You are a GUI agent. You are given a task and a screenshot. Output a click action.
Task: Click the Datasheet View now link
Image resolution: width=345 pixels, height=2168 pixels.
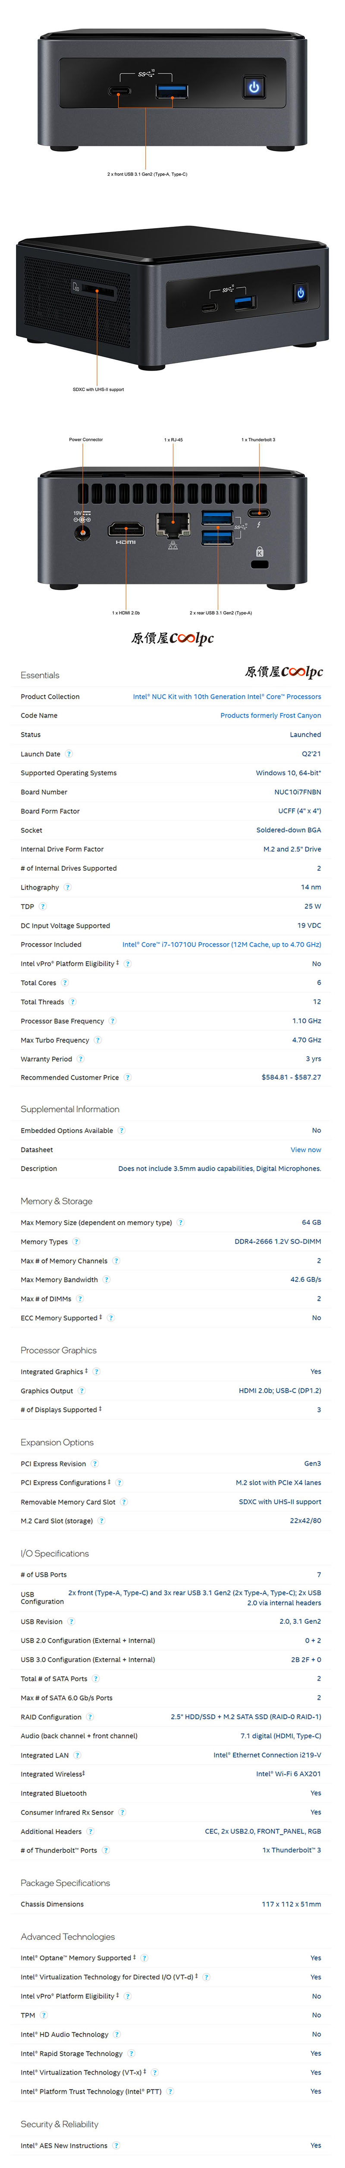click(306, 1150)
